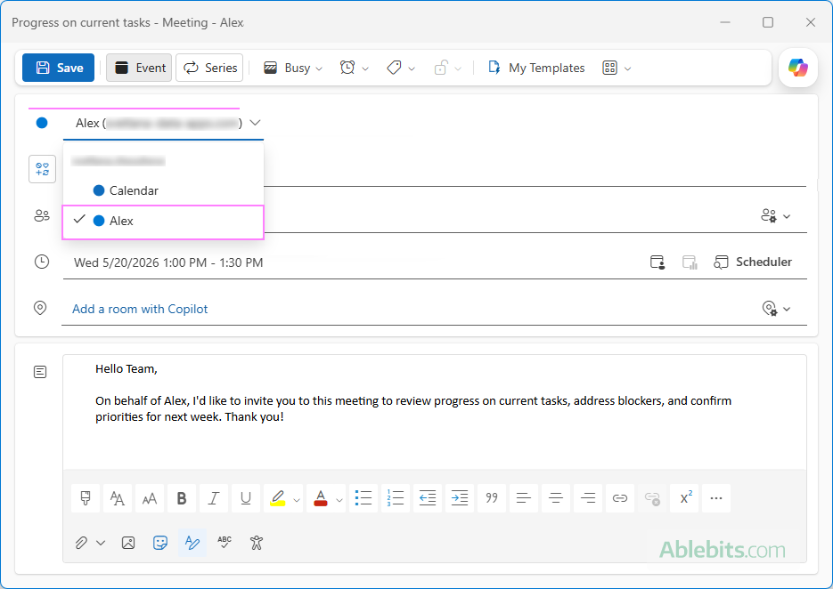Expand font color options arrow
The image size is (833, 589).
[339, 499]
